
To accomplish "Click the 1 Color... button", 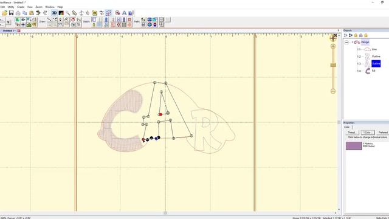I will pos(367,133).
